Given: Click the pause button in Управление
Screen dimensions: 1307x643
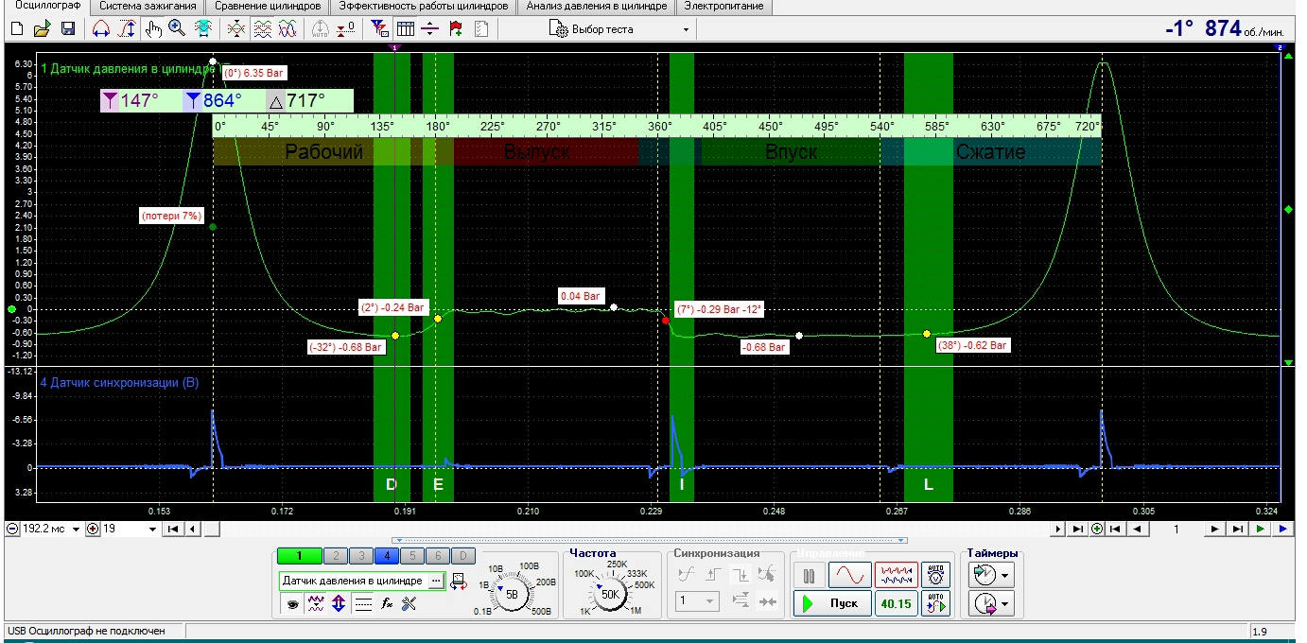Looking at the screenshot, I should pos(808,575).
